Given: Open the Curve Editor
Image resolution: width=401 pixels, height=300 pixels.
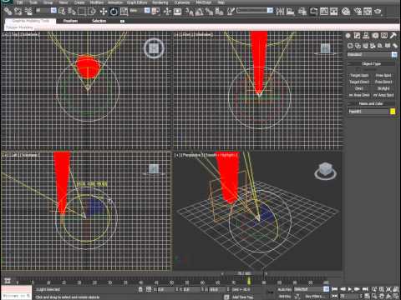Looking at the screenshot, I should click(x=324, y=12).
